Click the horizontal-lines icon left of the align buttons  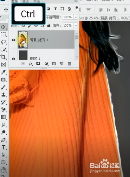coord(89,10)
